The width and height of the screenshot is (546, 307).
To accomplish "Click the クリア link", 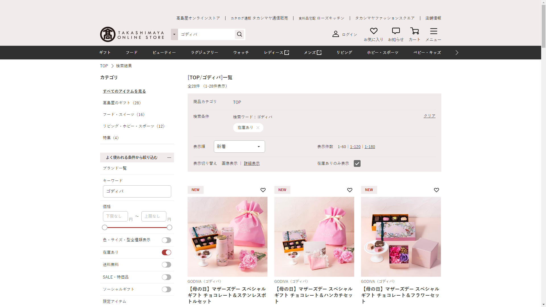I will coord(429,116).
